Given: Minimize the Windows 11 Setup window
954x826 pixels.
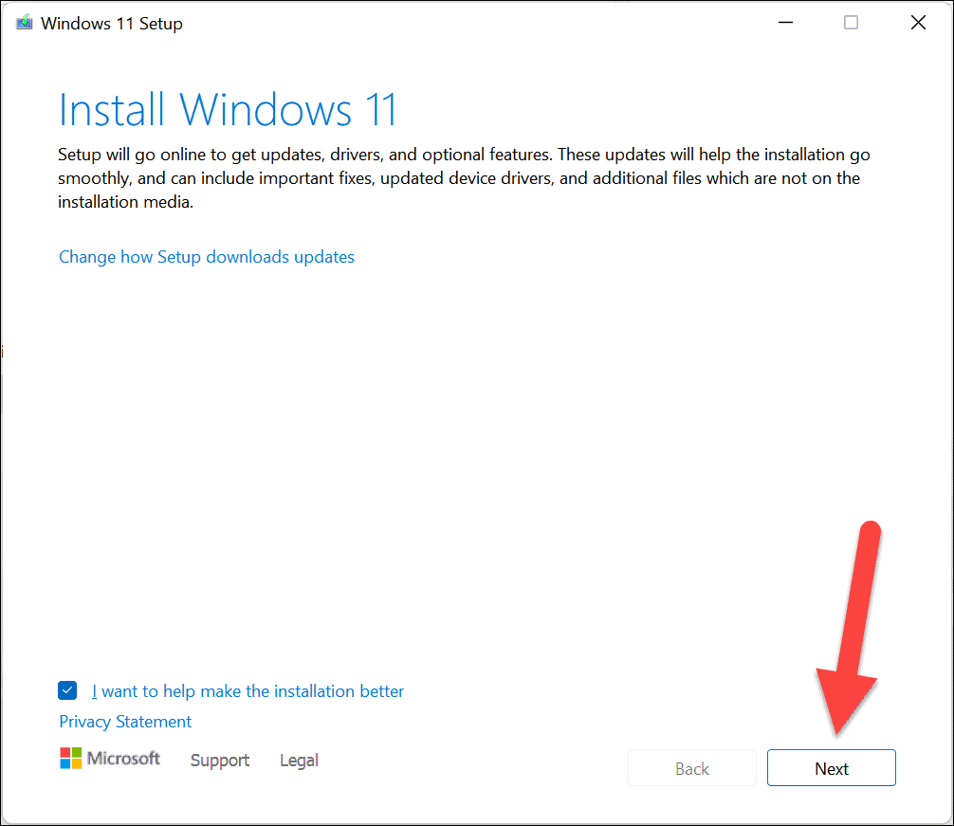Looking at the screenshot, I should click(785, 23).
